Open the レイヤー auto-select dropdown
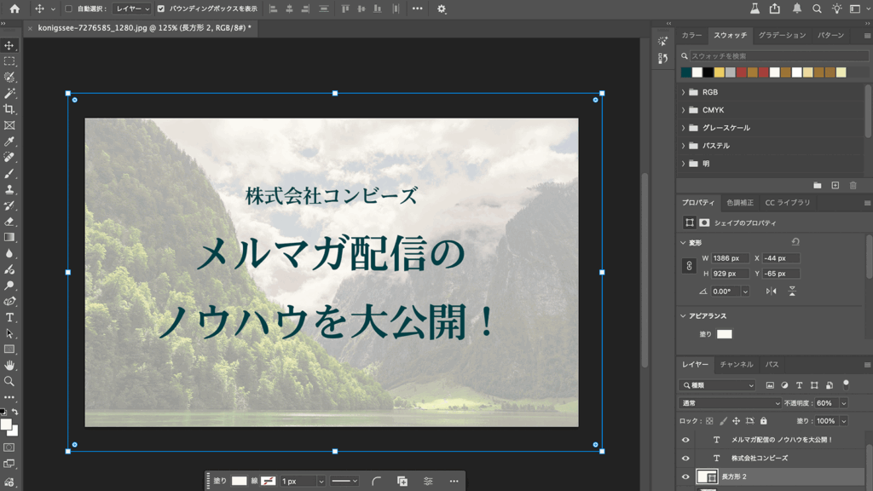This screenshot has width=873, height=491. [x=133, y=9]
